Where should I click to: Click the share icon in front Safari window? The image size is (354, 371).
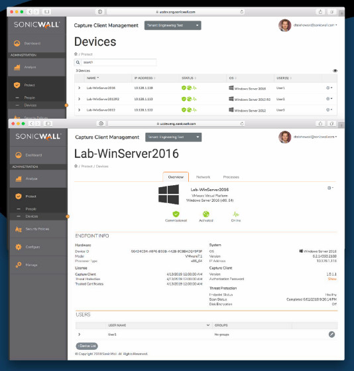[x=320, y=123]
